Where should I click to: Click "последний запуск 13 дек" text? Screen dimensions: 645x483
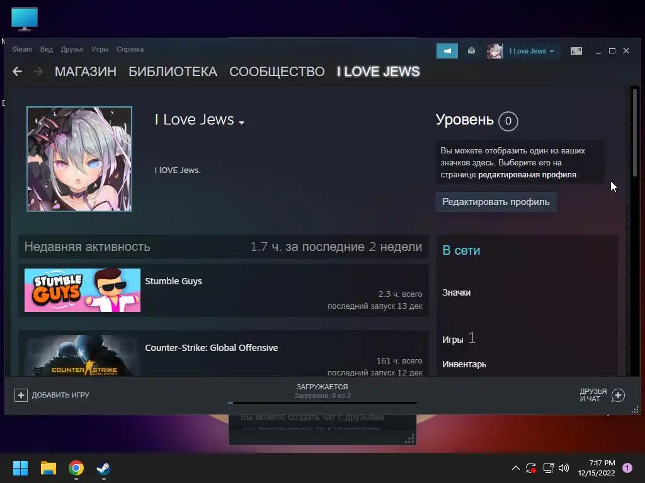coord(375,306)
